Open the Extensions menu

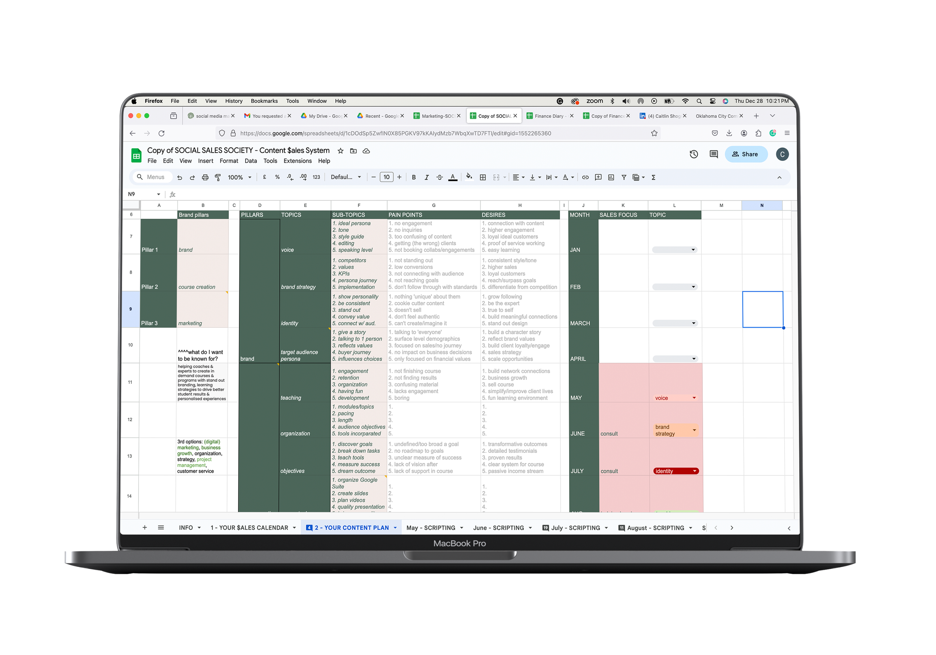pos(297,161)
